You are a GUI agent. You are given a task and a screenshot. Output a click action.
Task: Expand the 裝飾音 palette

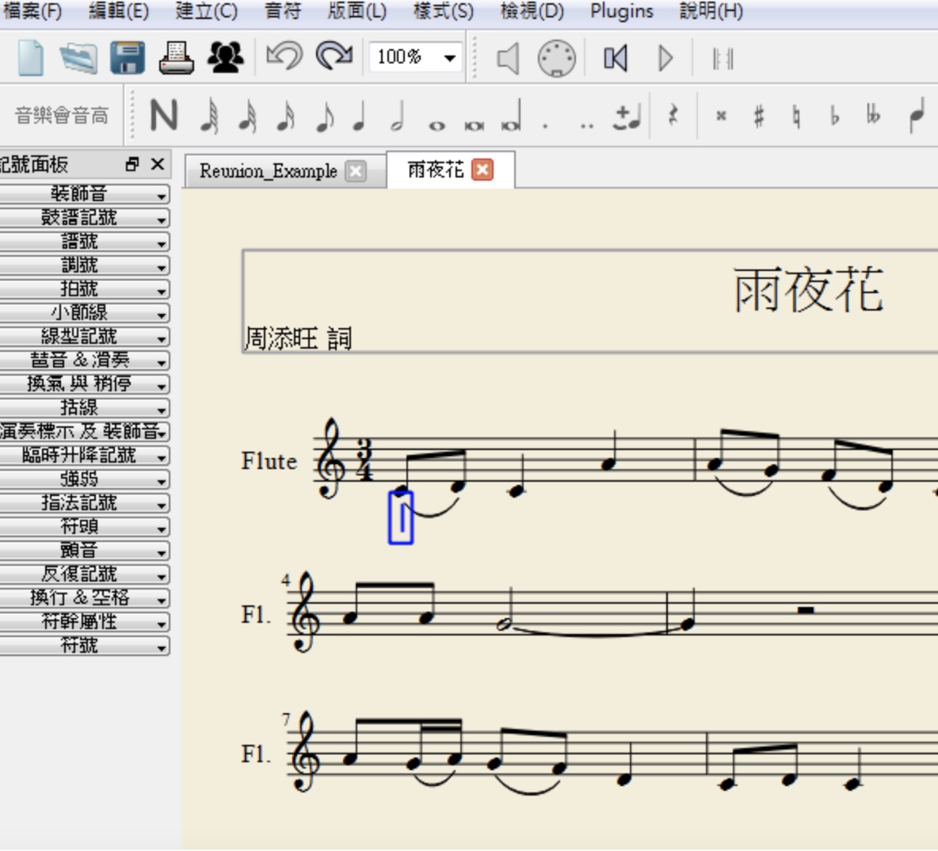[x=84, y=194]
